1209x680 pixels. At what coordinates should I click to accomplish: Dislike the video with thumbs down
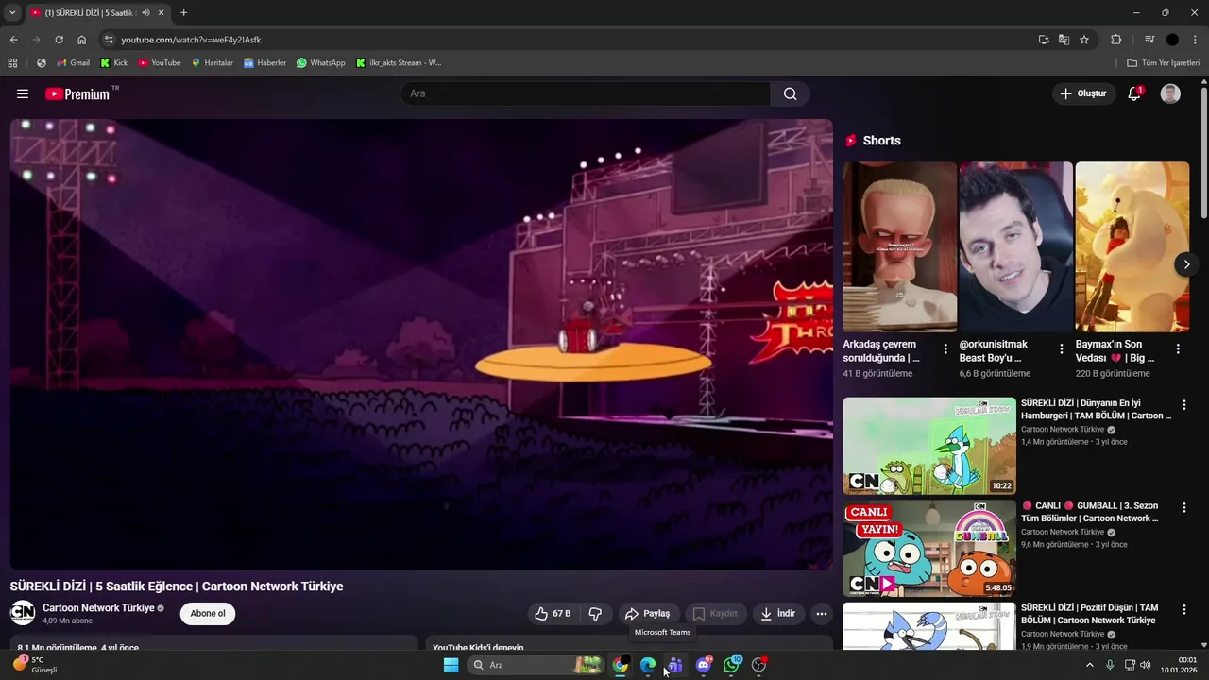click(x=595, y=614)
